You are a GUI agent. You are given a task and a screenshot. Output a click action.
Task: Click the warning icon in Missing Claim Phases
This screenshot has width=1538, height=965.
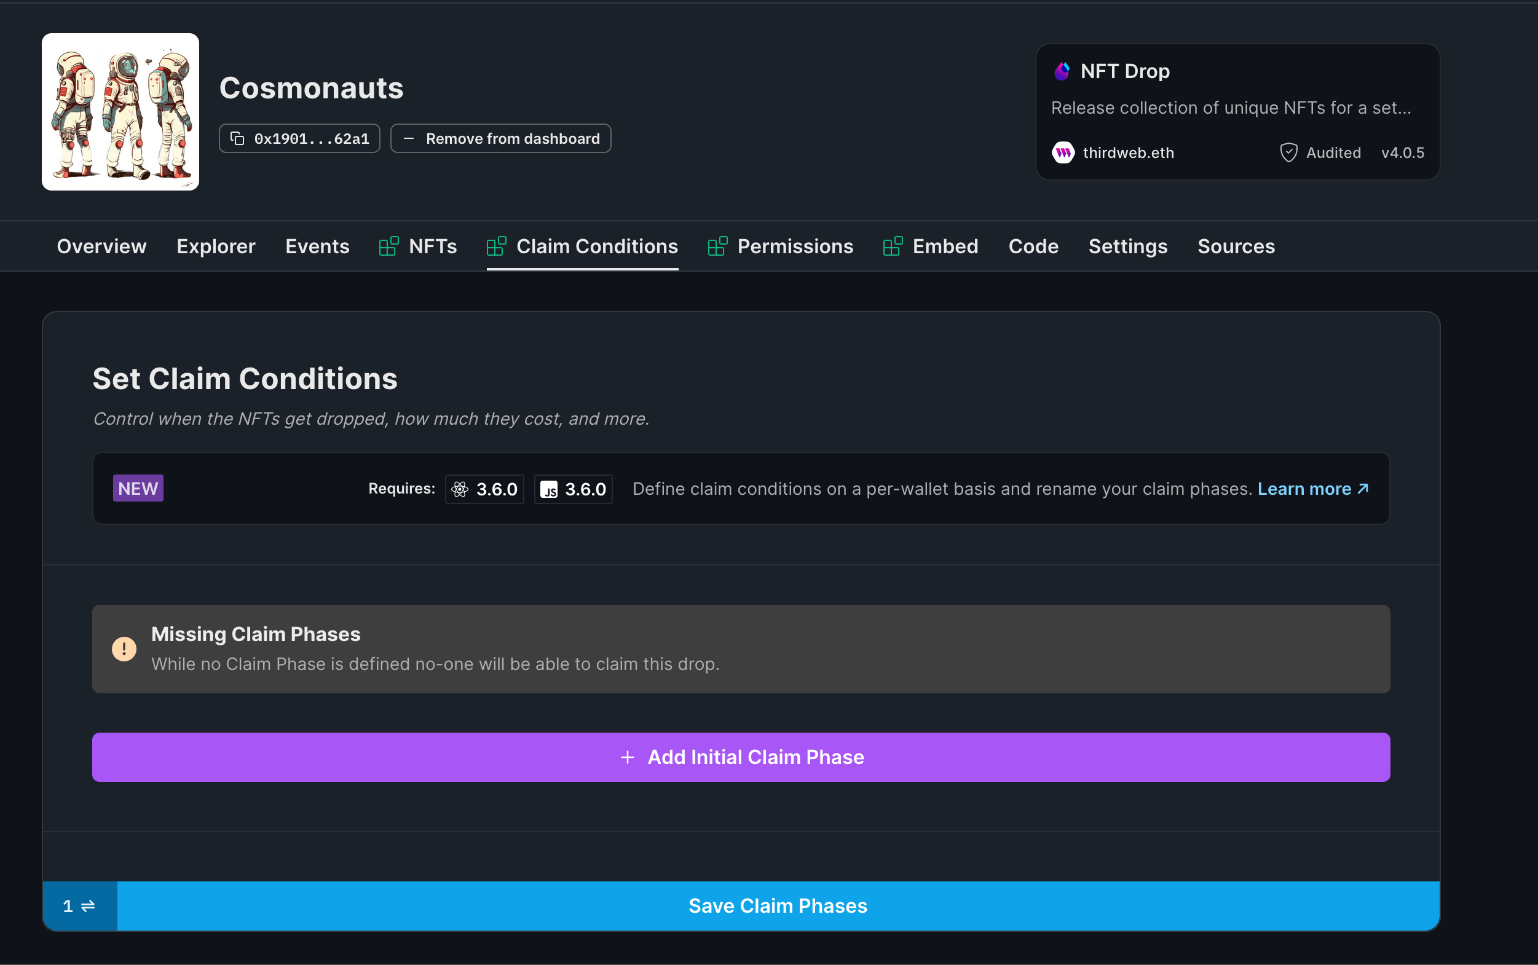pos(124,649)
